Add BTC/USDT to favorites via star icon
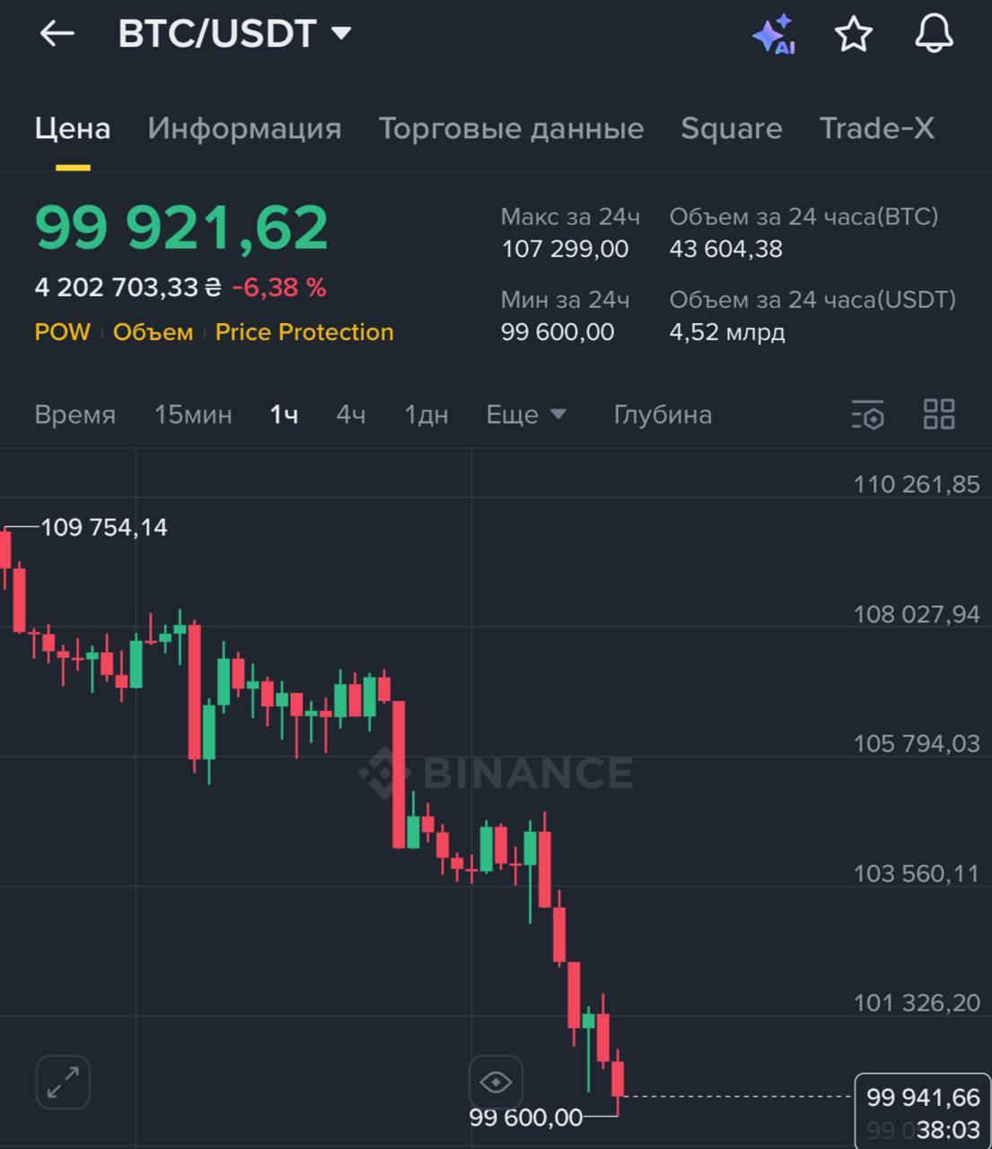 [853, 34]
